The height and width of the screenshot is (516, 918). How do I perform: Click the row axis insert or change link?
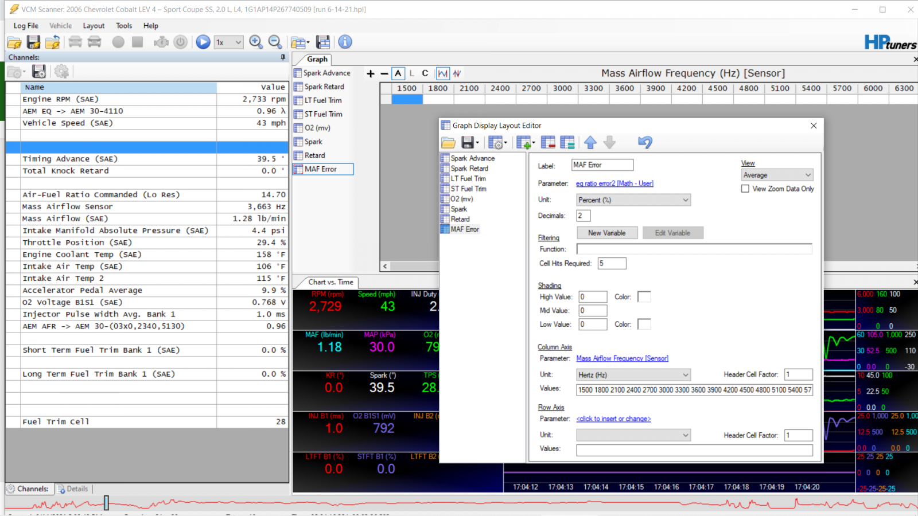(613, 419)
